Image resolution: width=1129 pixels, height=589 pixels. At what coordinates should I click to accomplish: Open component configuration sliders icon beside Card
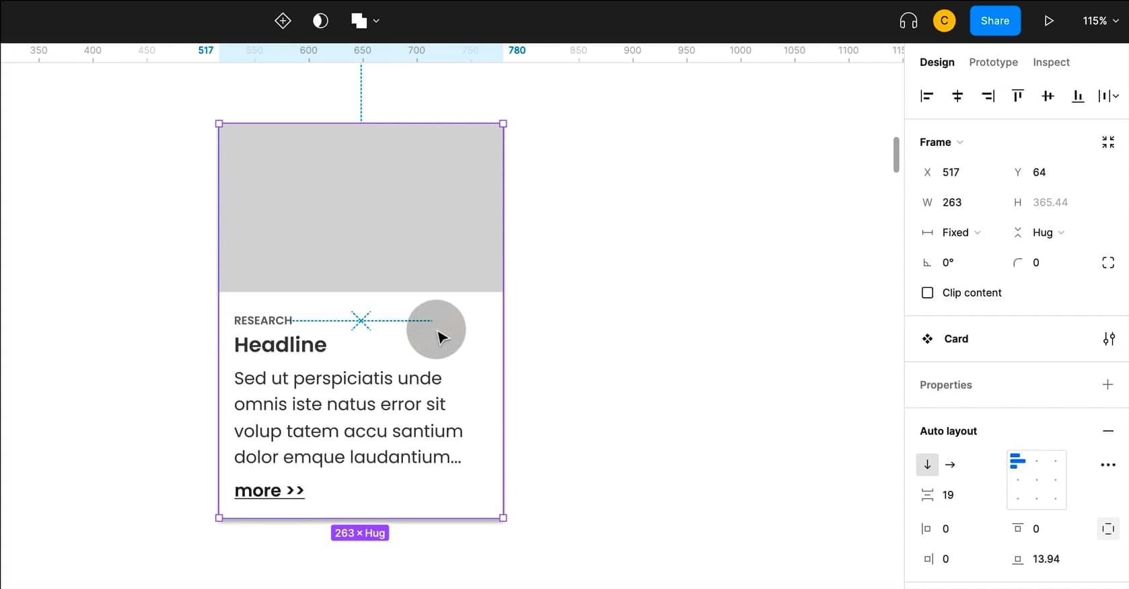[1108, 339]
